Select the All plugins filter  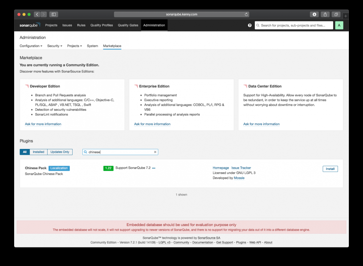pos(24,152)
